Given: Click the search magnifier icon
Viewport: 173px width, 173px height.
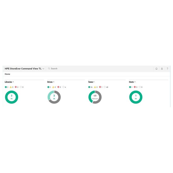Looking at the screenshot, I should pos(49,68).
